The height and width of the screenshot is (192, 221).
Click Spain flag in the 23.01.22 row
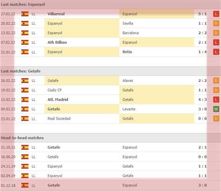(x=25, y=118)
